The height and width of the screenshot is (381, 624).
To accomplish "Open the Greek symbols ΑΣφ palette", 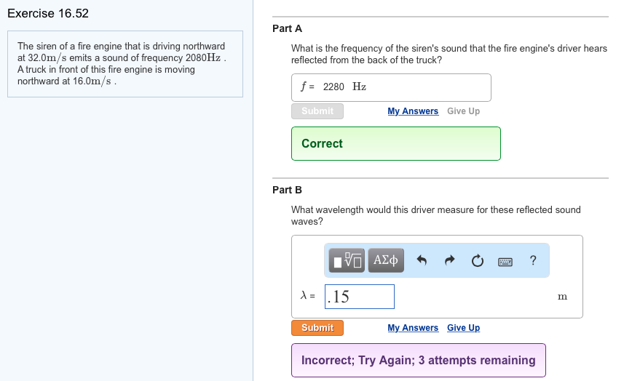I will pos(386,260).
